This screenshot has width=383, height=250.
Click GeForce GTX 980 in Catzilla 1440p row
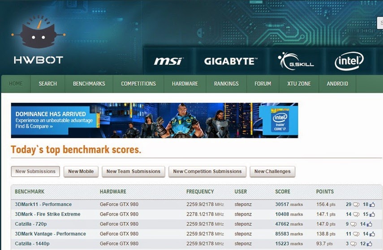pyautogui.click(x=119, y=243)
